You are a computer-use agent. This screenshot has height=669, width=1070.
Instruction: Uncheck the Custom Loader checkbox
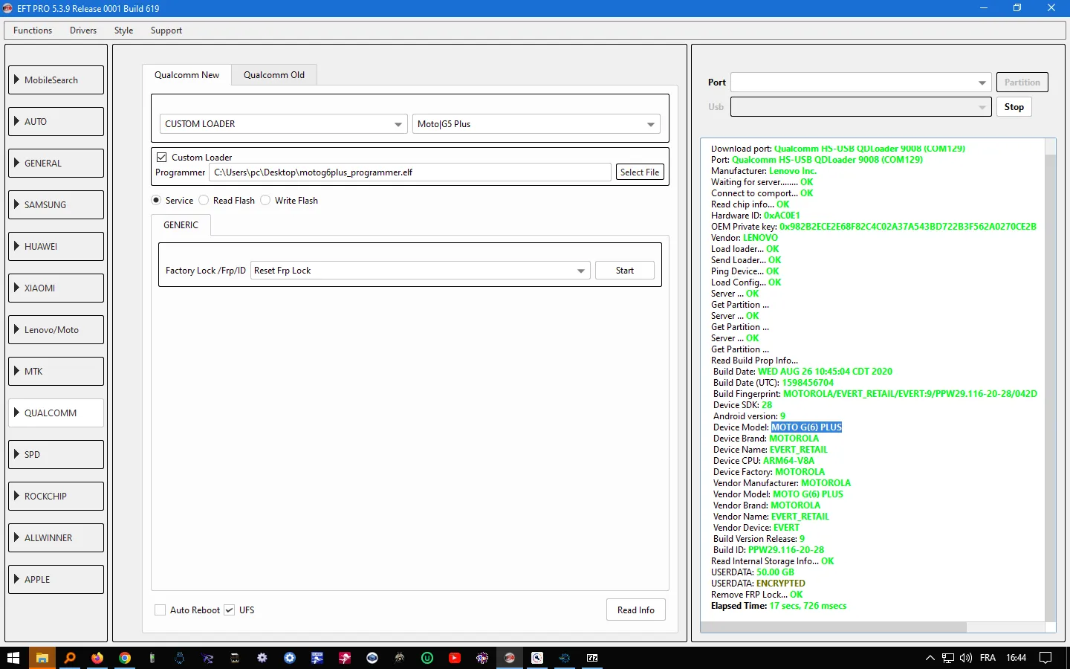(162, 158)
